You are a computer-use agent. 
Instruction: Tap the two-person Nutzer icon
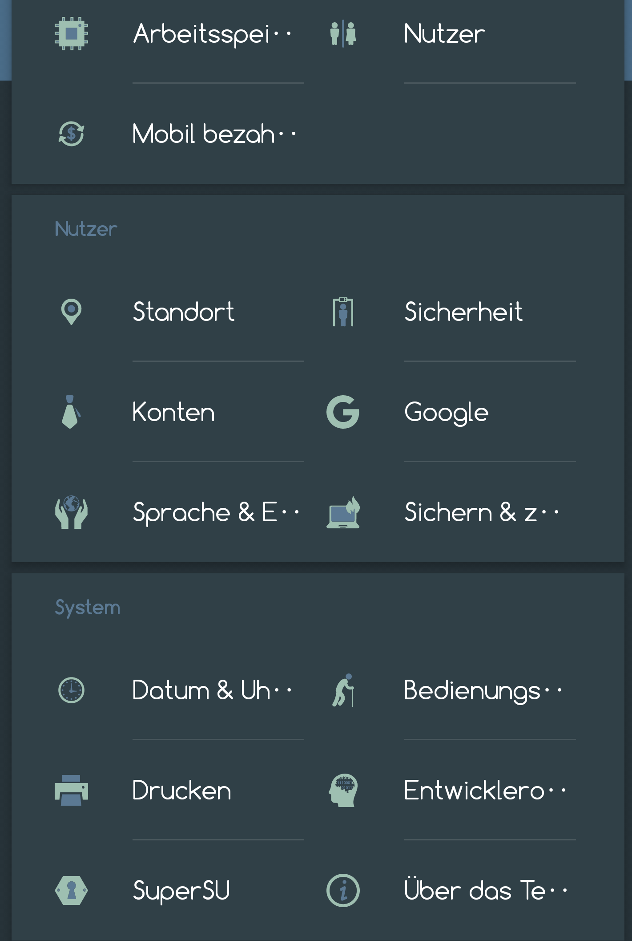[343, 34]
